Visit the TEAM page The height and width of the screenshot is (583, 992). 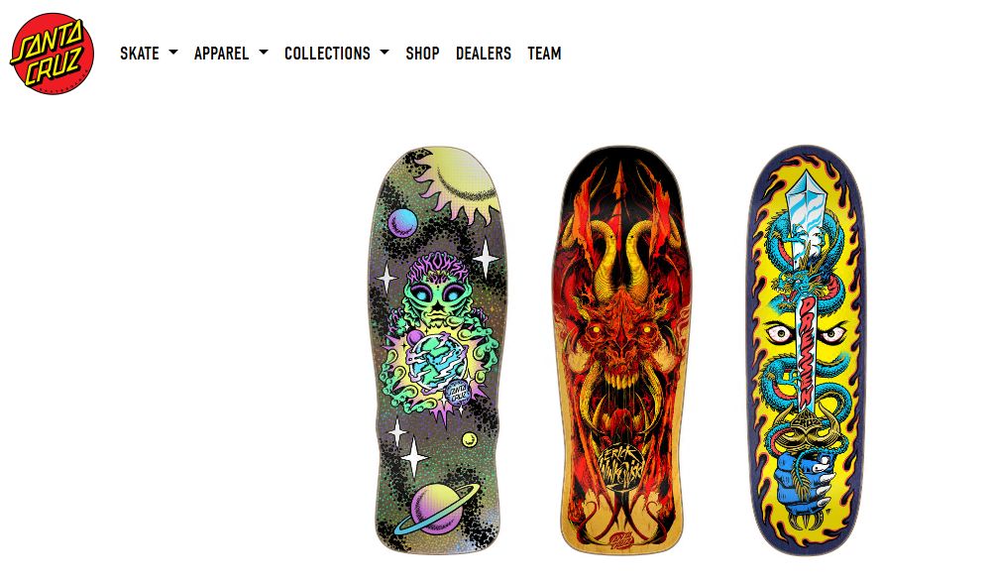tap(545, 54)
